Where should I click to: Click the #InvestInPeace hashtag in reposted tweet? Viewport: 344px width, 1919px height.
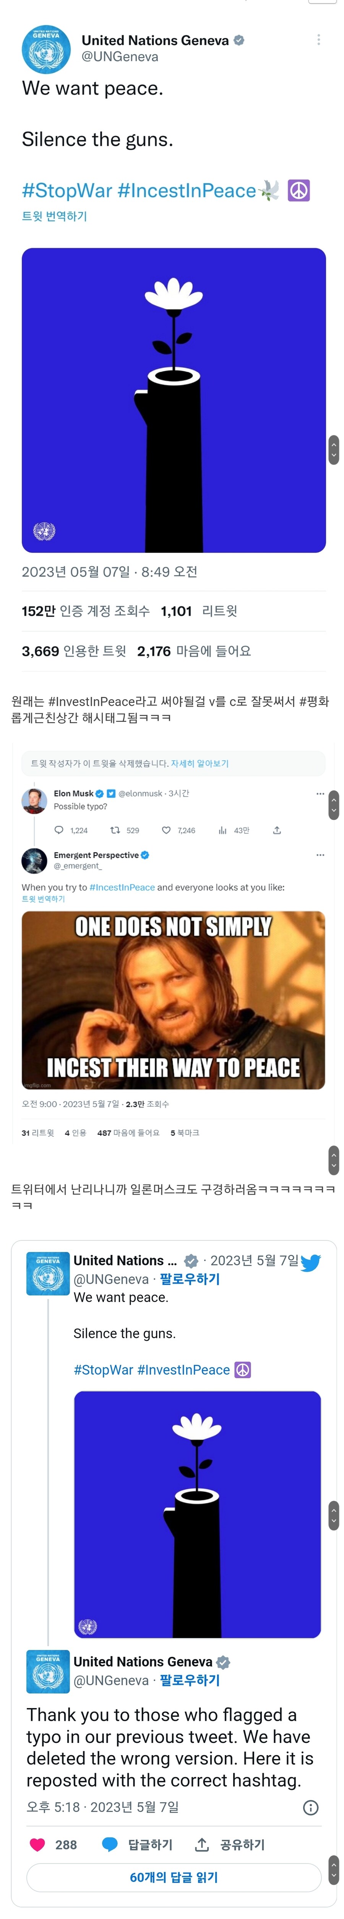pyautogui.click(x=183, y=1369)
